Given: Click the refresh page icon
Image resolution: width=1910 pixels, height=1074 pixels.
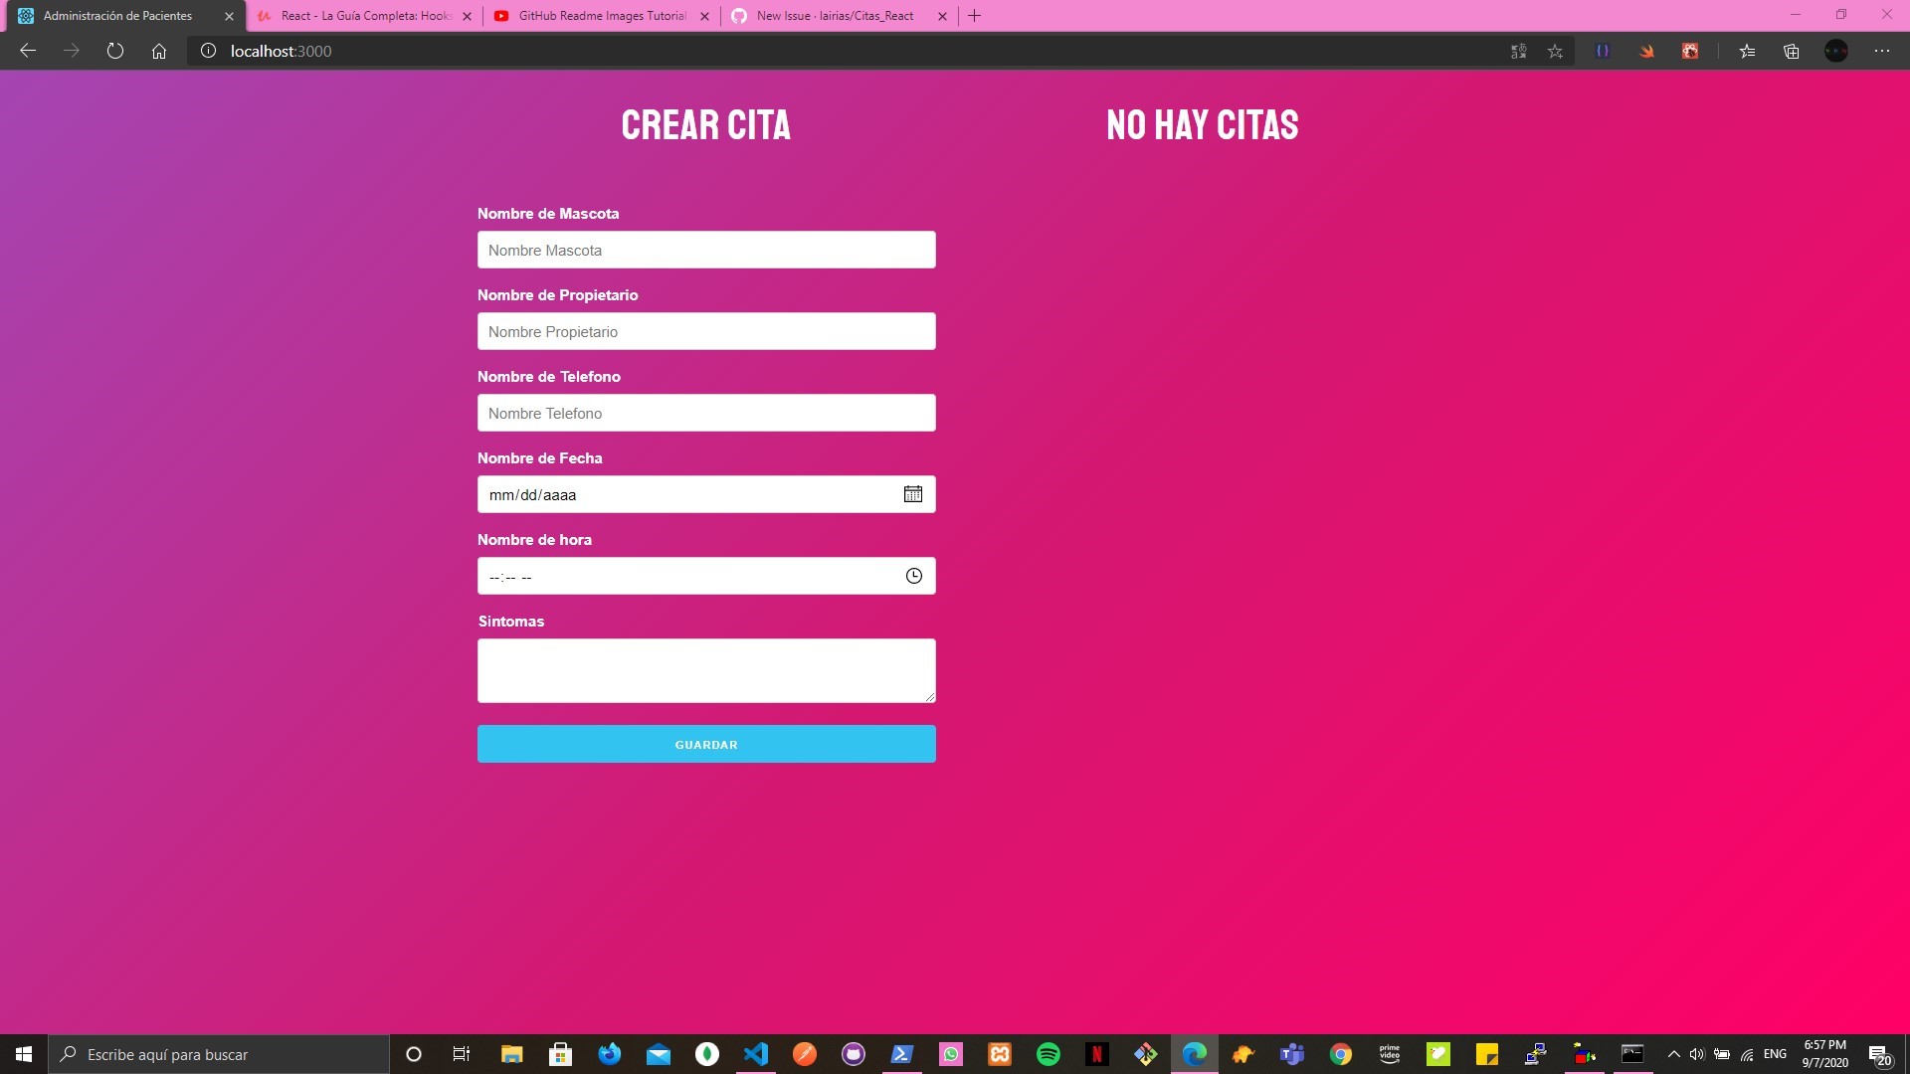Looking at the screenshot, I should pos(115,51).
